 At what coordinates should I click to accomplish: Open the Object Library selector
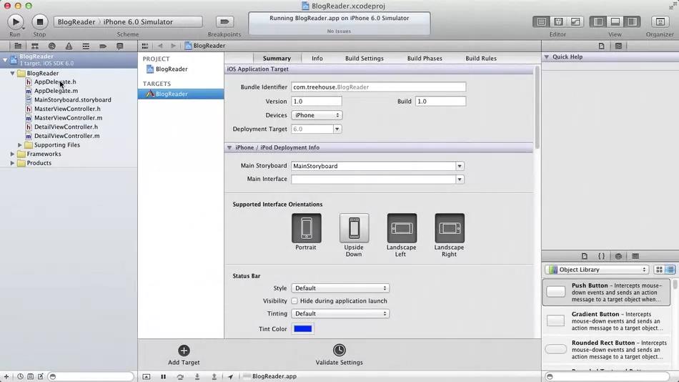[597, 269]
